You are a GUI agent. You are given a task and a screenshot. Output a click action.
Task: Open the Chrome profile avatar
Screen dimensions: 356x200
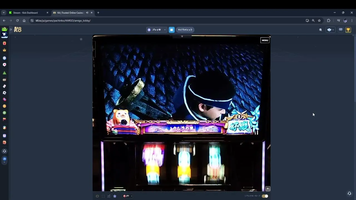pos(345,21)
